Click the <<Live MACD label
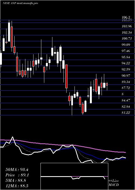The image size is (135, 190). [114, 183]
